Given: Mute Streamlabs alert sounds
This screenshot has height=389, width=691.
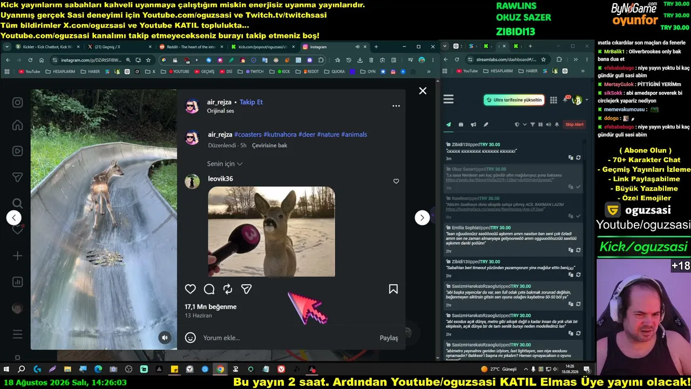Looking at the screenshot, I should click(548, 124).
